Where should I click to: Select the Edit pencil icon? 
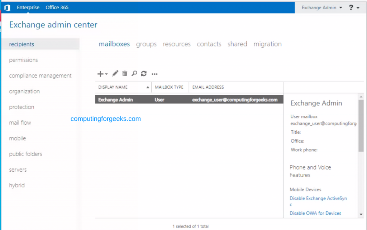[115, 73]
